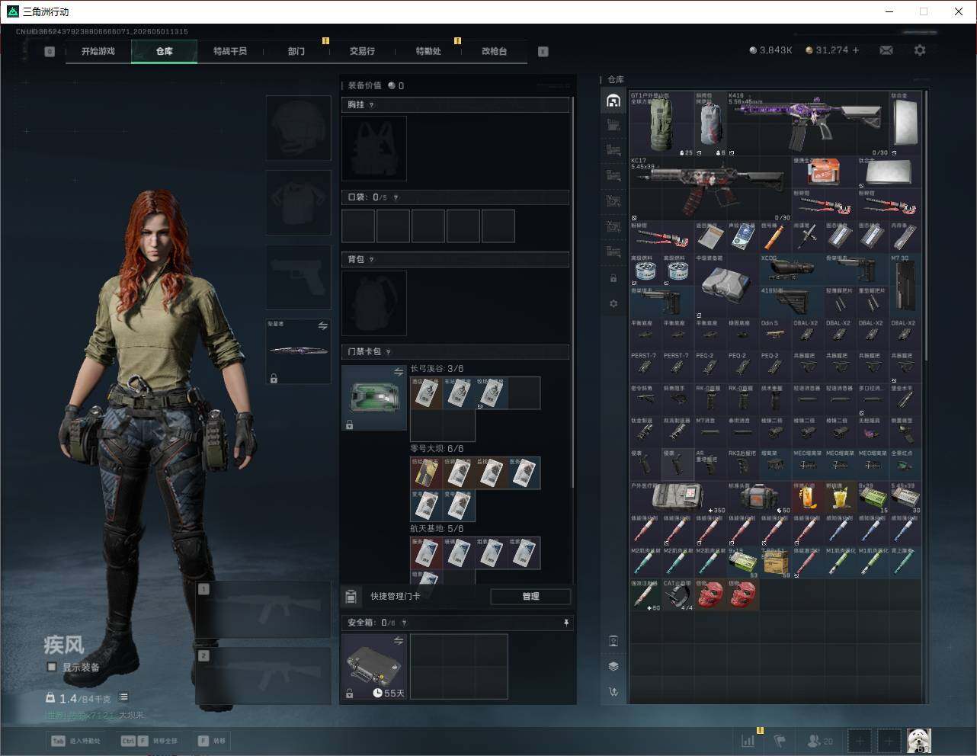Expand the 胸挂 help question mark
Screen dimensions: 977x756
(371, 104)
